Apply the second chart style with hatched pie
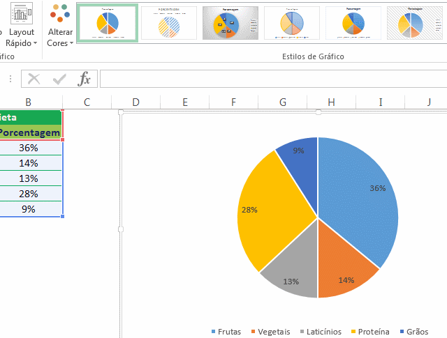The width and height of the screenshot is (447, 338). coord(168,23)
